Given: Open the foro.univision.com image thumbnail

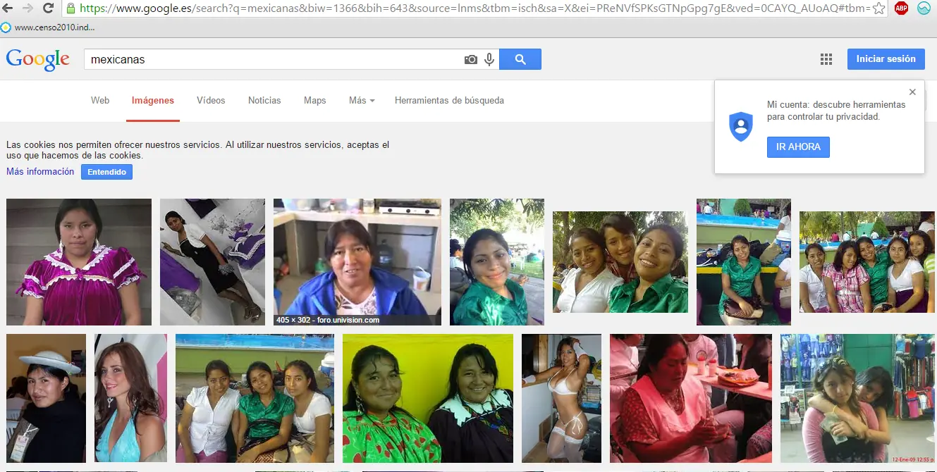Looking at the screenshot, I should (357, 262).
